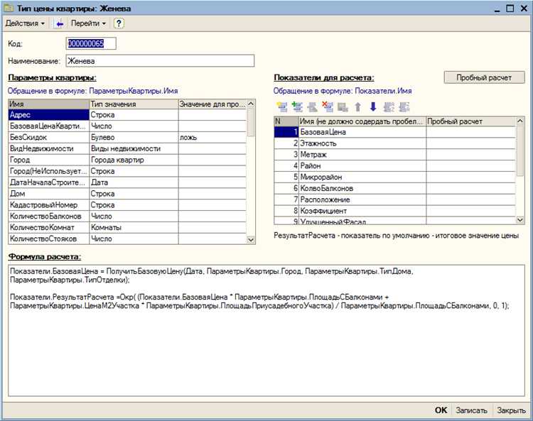Click scroll down arrow of parameters table

(251, 240)
